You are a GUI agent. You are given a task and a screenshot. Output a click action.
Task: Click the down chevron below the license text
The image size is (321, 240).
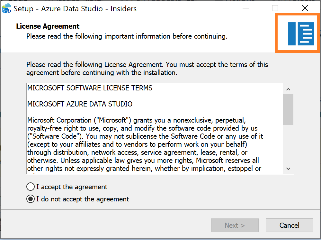coord(288,169)
